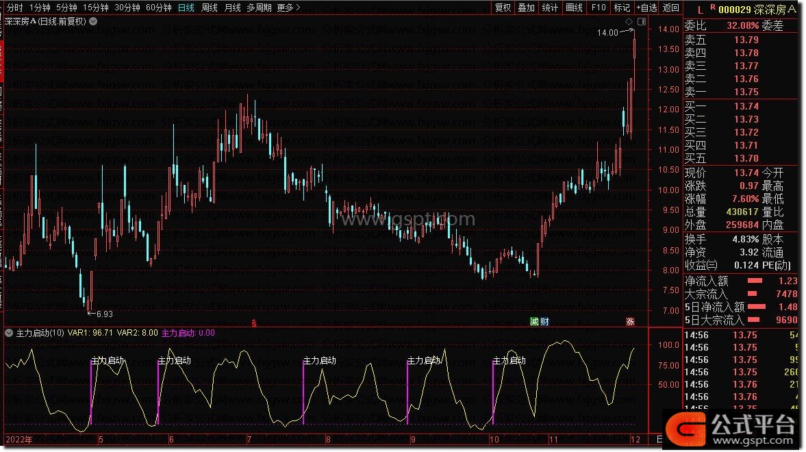Click the 换手 4.83% value

(746, 240)
